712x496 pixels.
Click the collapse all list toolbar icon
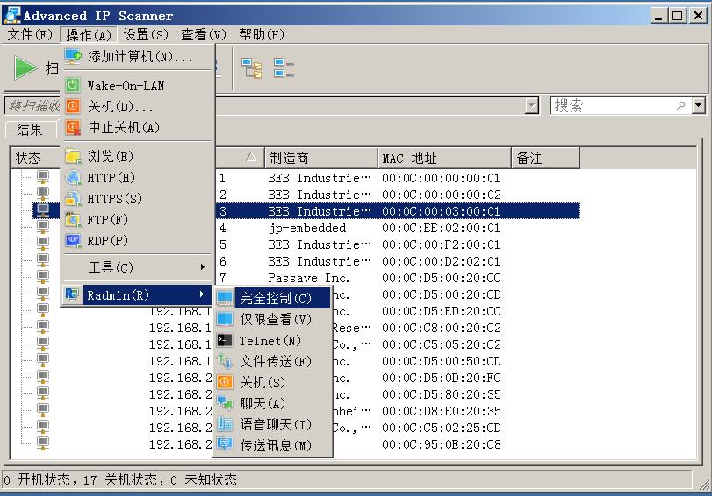tap(284, 68)
